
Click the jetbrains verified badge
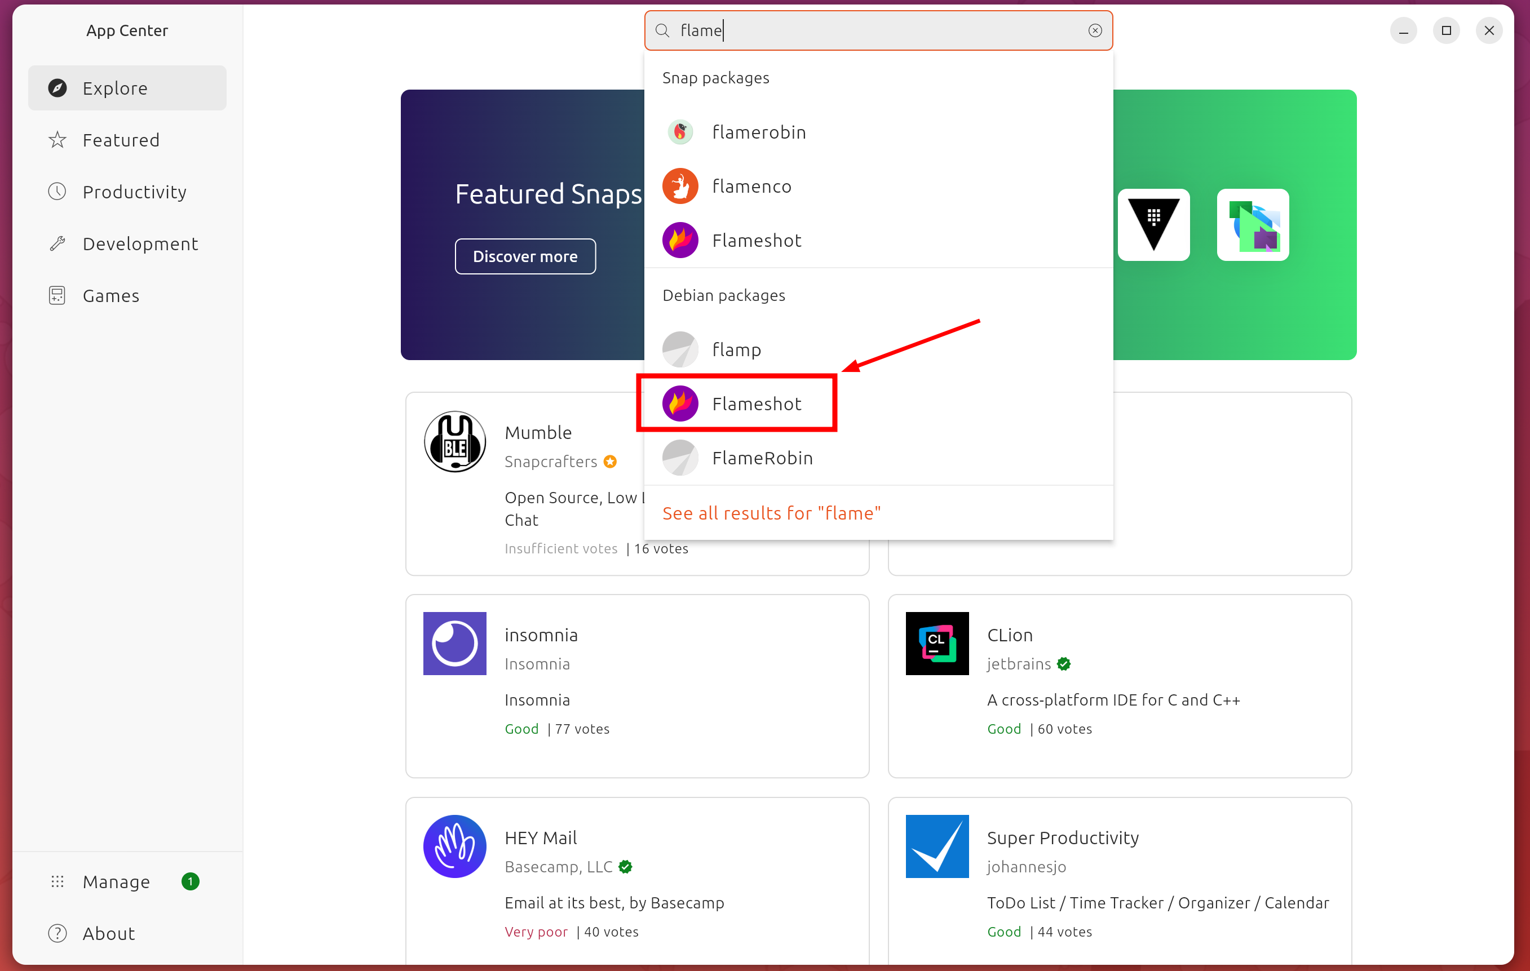(1064, 664)
